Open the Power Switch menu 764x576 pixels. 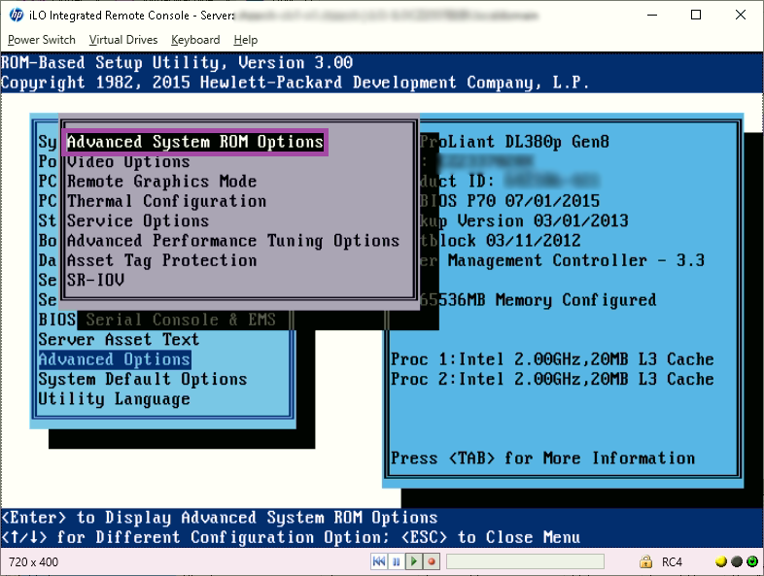pyautogui.click(x=42, y=40)
